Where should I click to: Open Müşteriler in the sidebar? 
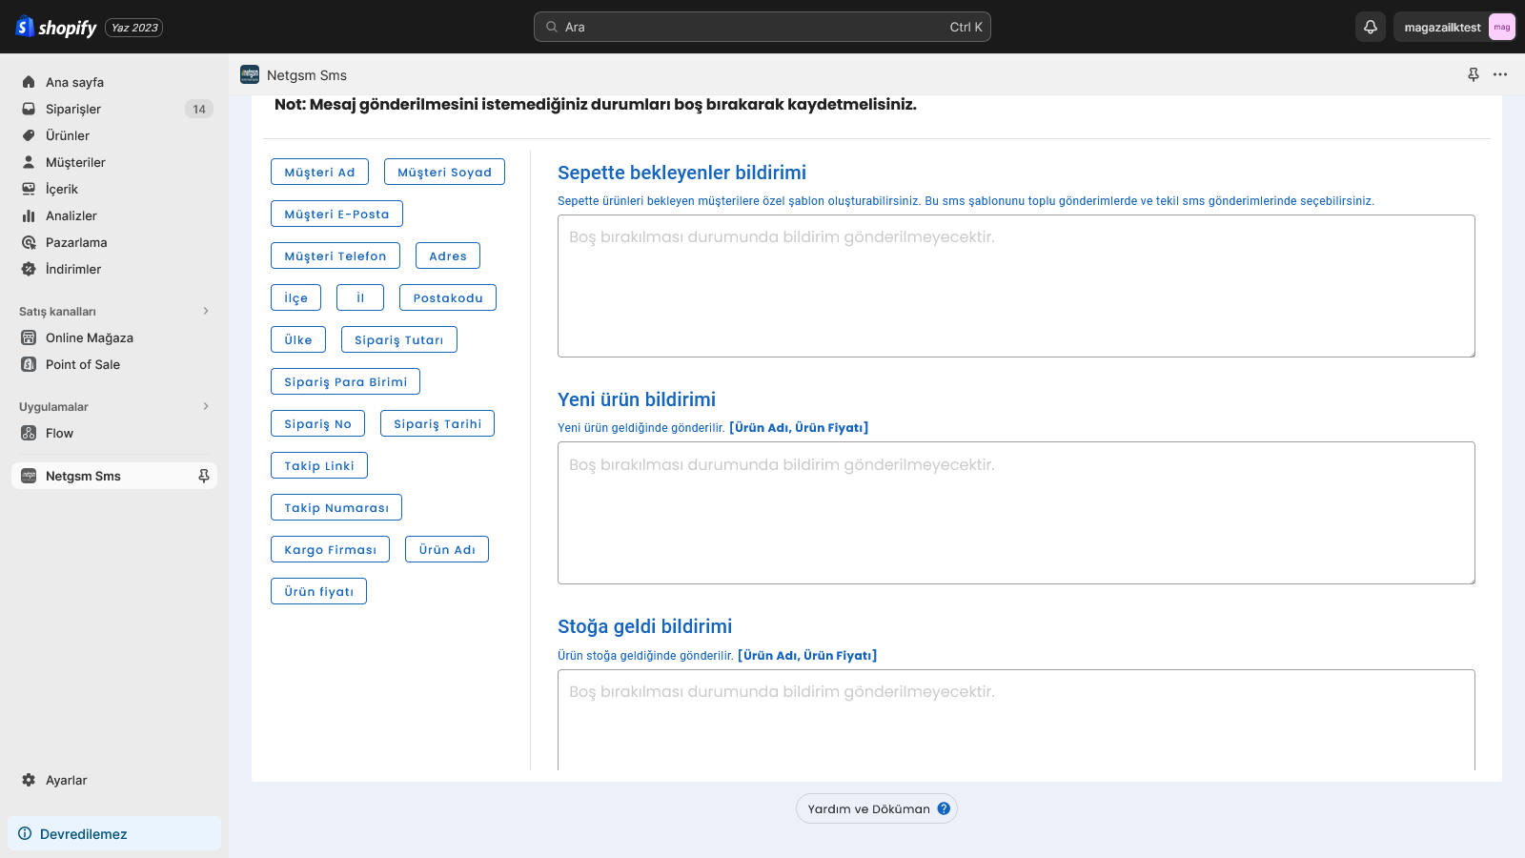coord(114,162)
